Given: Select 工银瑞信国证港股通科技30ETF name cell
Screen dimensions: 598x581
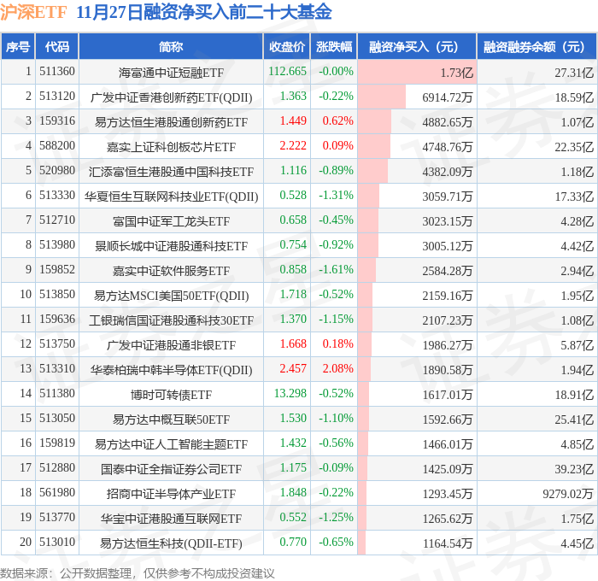Looking at the screenshot, I should [x=171, y=320].
